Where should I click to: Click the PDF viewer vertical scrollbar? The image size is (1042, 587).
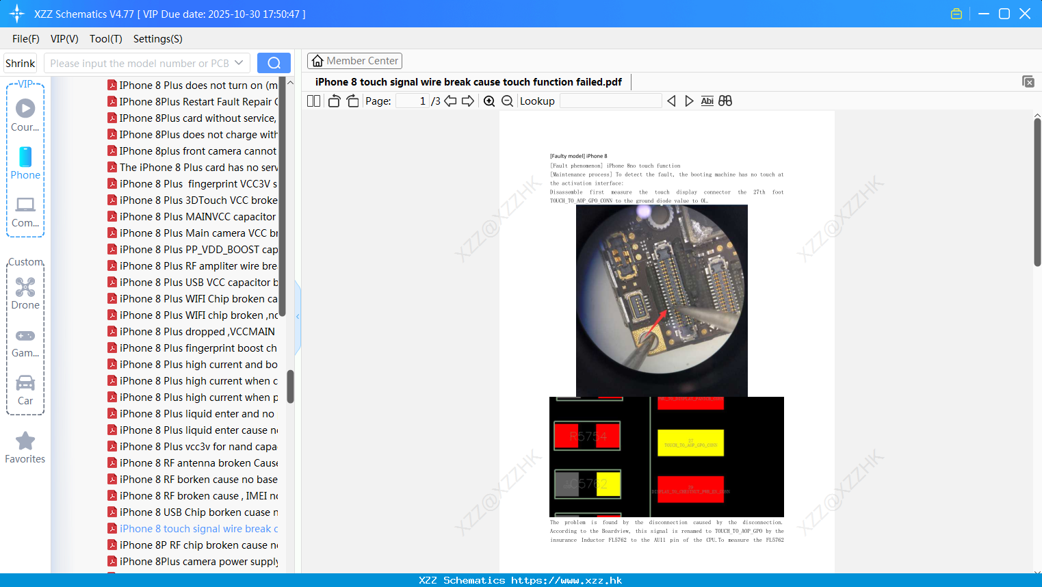pyautogui.click(x=1037, y=192)
